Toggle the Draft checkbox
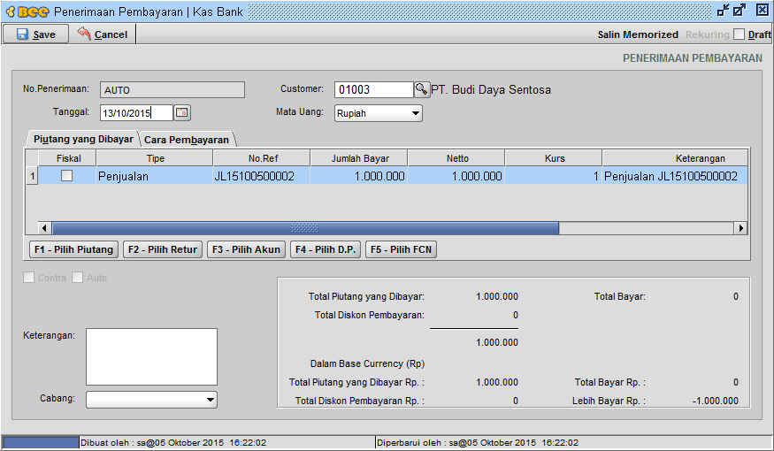The height and width of the screenshot is (451, 774). coord(739,34)
